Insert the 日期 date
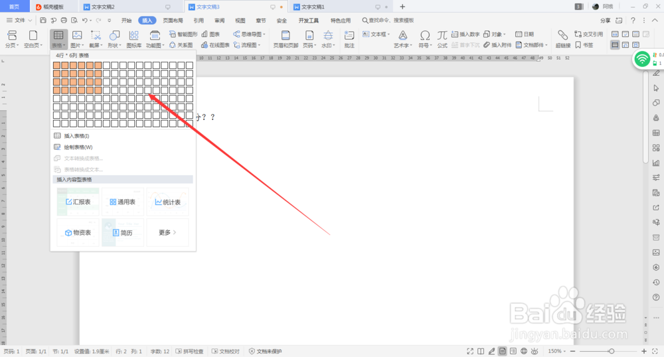This screenshot has width=664, height=357. (x=525, y=35)
